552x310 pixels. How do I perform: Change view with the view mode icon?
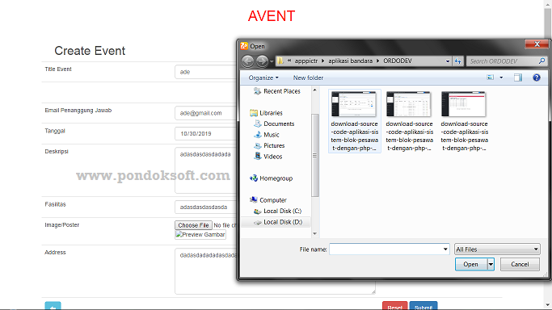(490, 77)
